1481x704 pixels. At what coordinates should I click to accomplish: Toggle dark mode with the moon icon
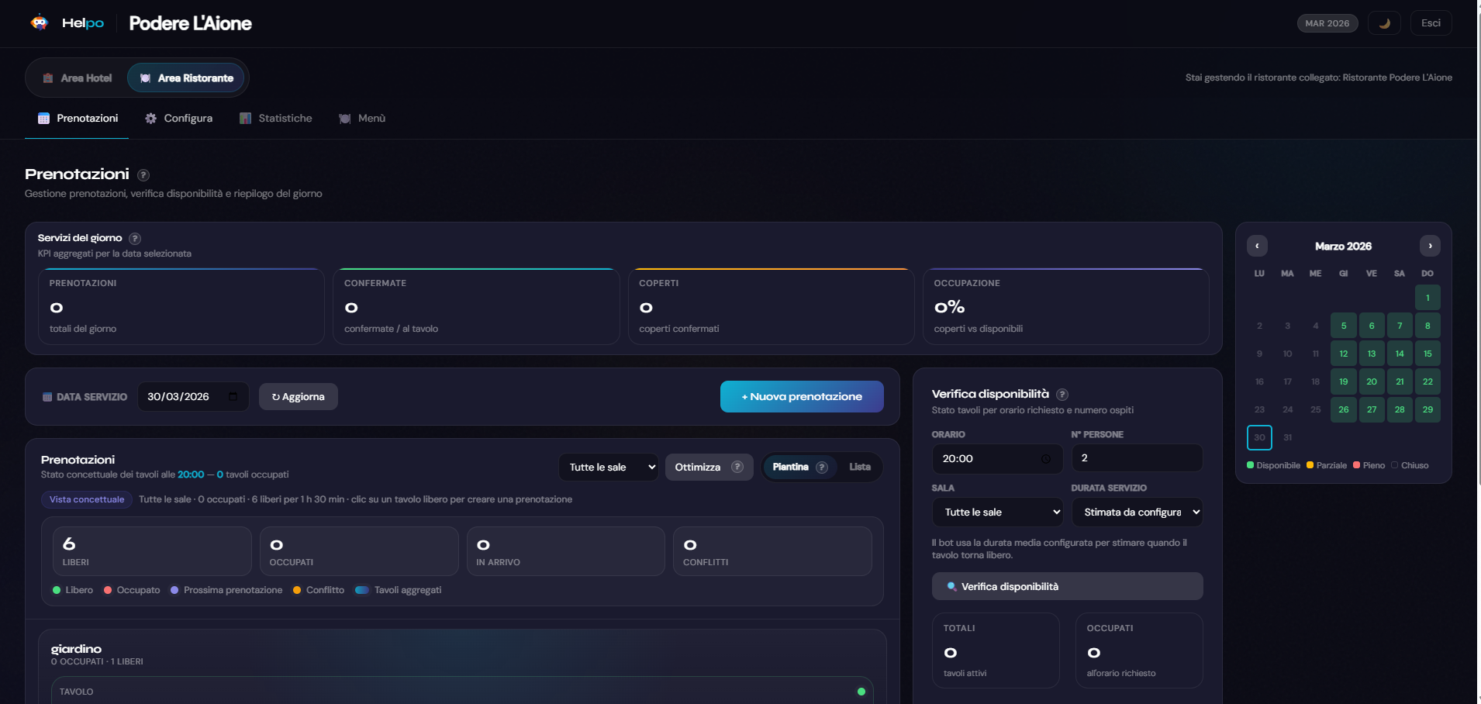(x=1385, y=22)
